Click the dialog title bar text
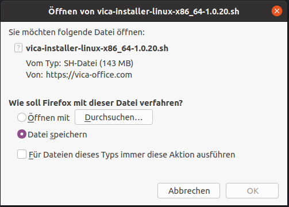Image resolution: width=289 pixels, height=207 pixels. [x=144, y=11]
